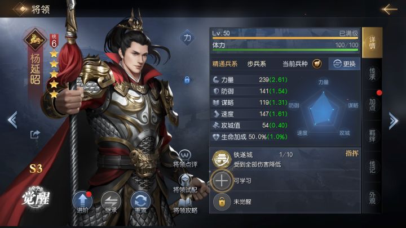This screenshot has height=228, width=406.
Task: Click the 重置 reset icon
Action: [x=140, y=200]
